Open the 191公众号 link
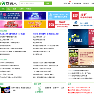This screenshot has width=94, height=94. coord(86,3)
